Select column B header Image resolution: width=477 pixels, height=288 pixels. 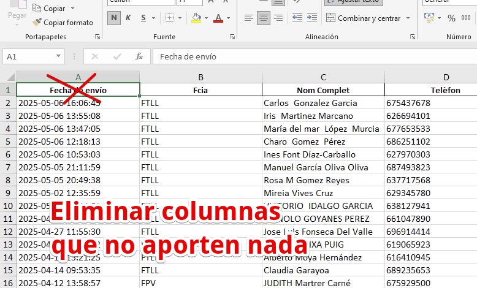200,77
